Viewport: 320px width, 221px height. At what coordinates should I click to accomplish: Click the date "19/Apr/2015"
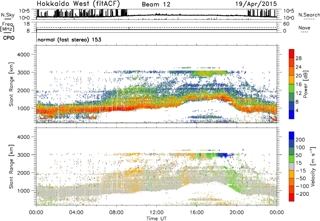[256, 4]
